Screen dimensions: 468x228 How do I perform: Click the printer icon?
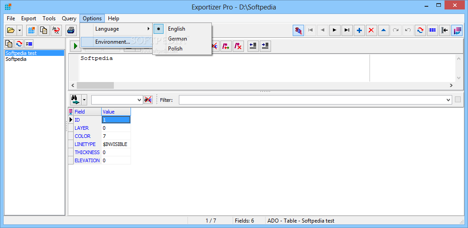tap(71, 30)
